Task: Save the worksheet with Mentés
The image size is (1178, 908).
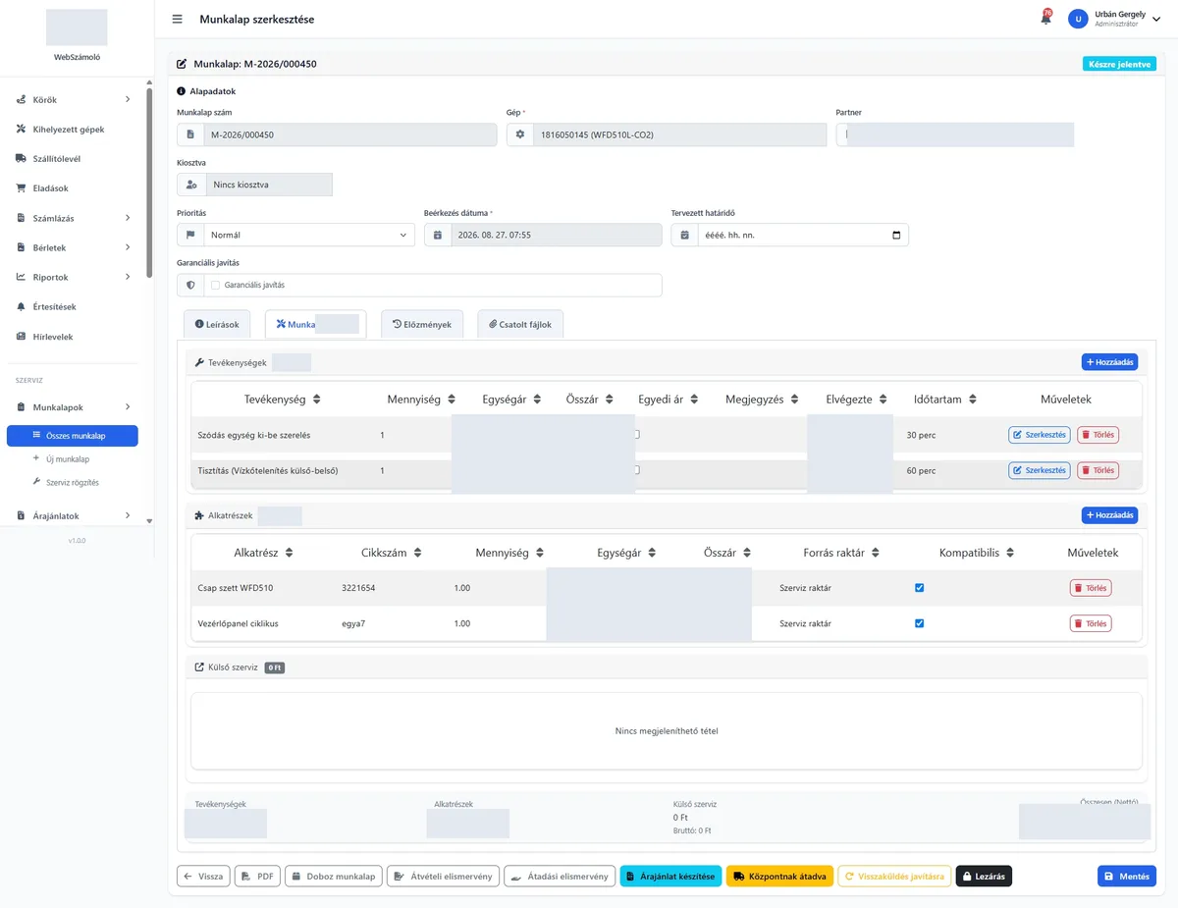Action: coord(1127,876)
